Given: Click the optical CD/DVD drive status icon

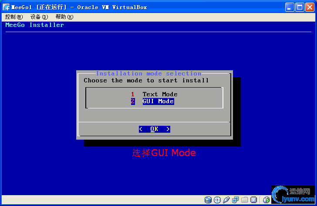Looking at the screenshot, I should click(217, 200).
